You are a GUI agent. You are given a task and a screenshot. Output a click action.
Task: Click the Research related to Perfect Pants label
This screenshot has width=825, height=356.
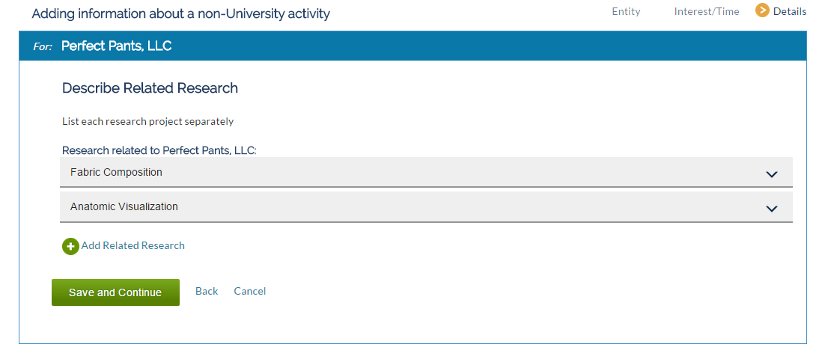pos(159,150)
